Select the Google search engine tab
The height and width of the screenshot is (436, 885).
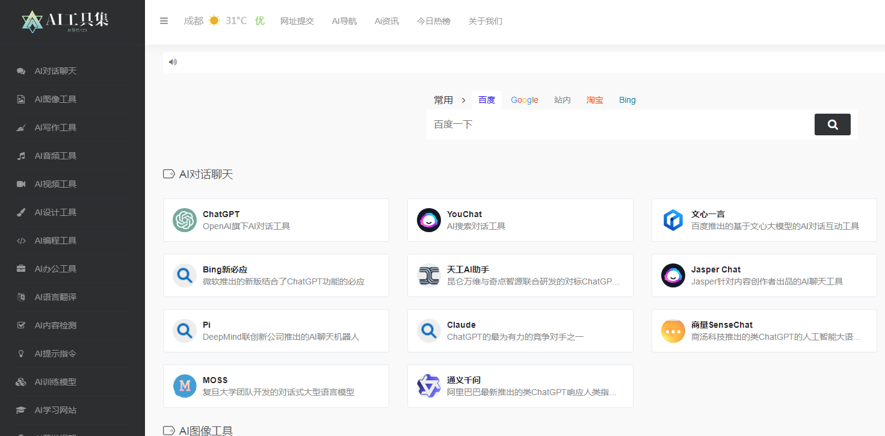click(524, 100)
